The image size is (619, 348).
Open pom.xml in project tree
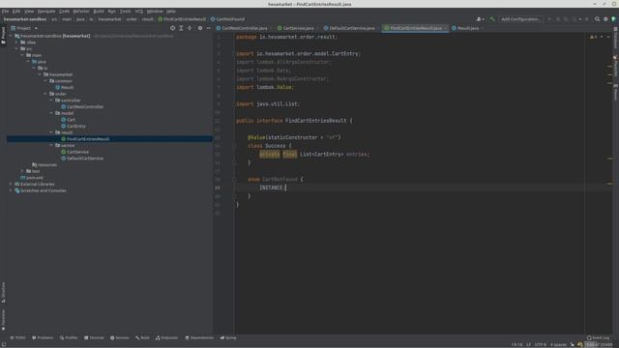click(x=32, y=178)
